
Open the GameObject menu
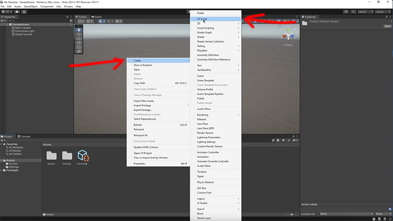pyautogui.click(x=31, y=6)
